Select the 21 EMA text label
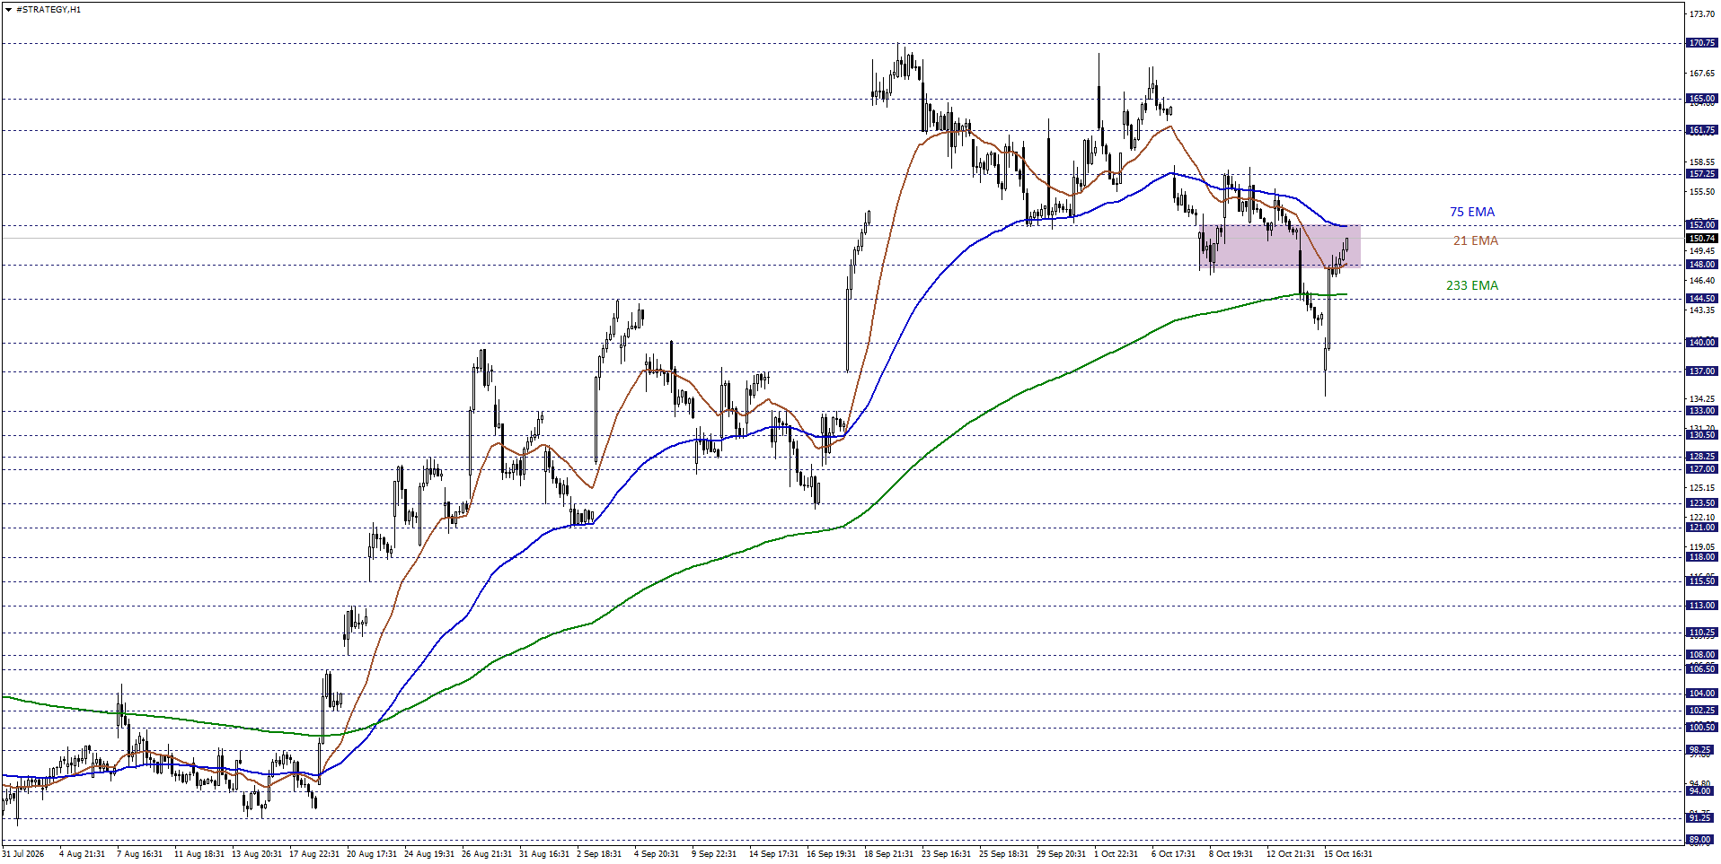1721x864 pixels. click(1476, 240)
